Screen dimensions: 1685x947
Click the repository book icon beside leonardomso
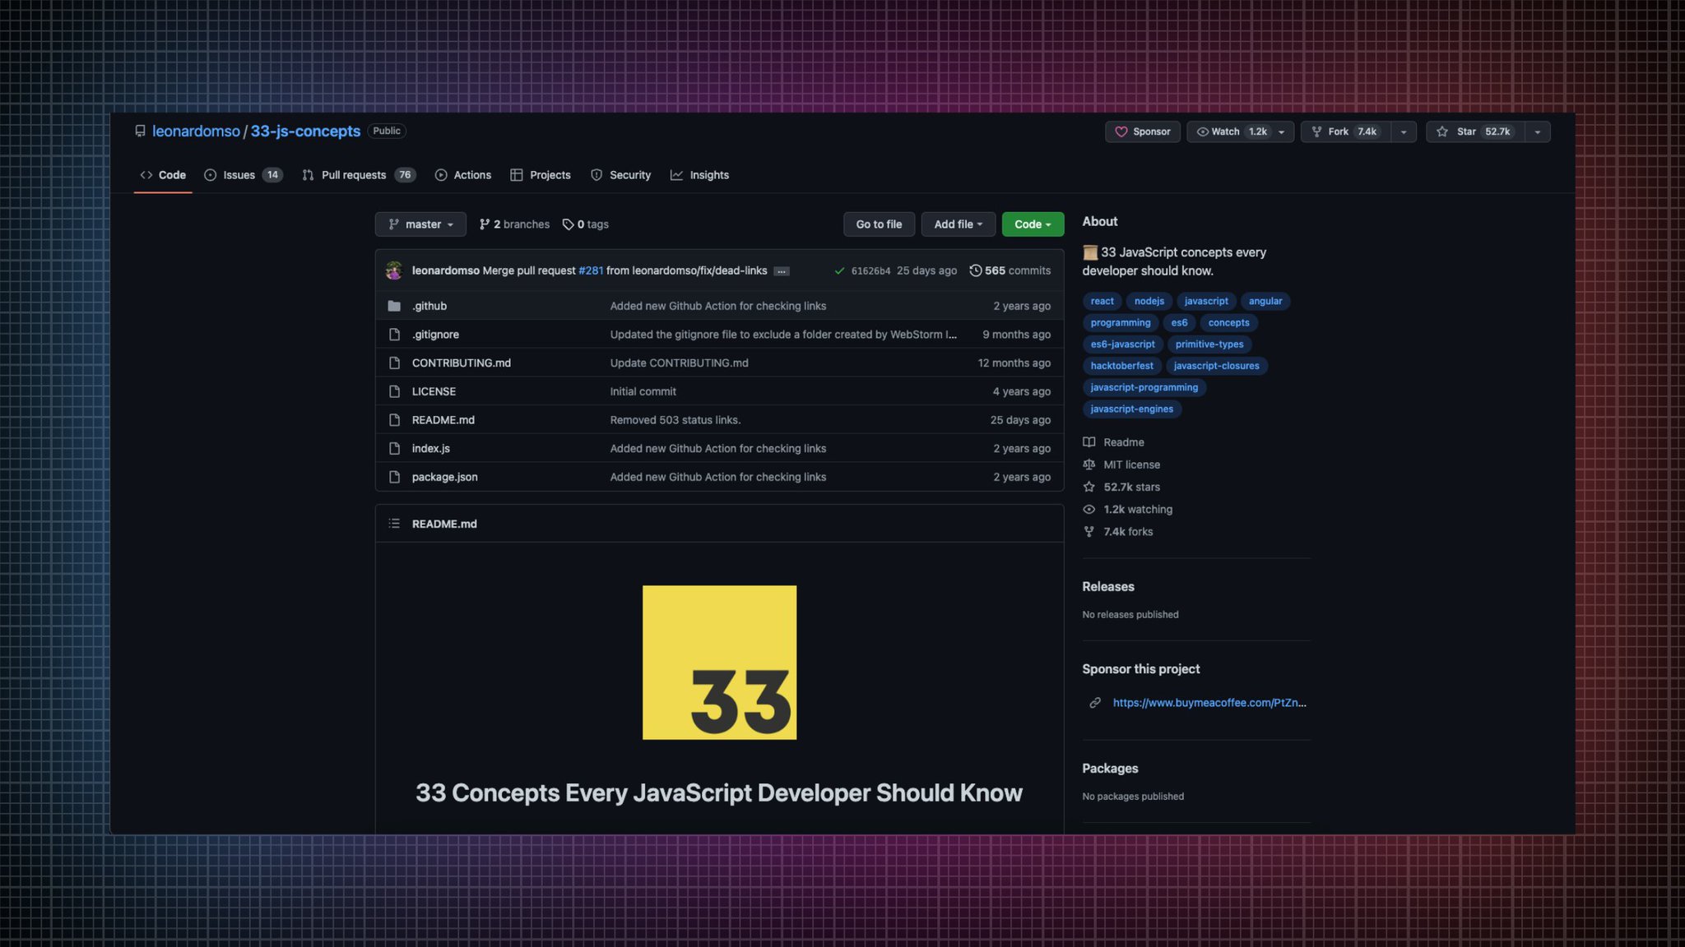pyautogui.click(x=140, y=131)
